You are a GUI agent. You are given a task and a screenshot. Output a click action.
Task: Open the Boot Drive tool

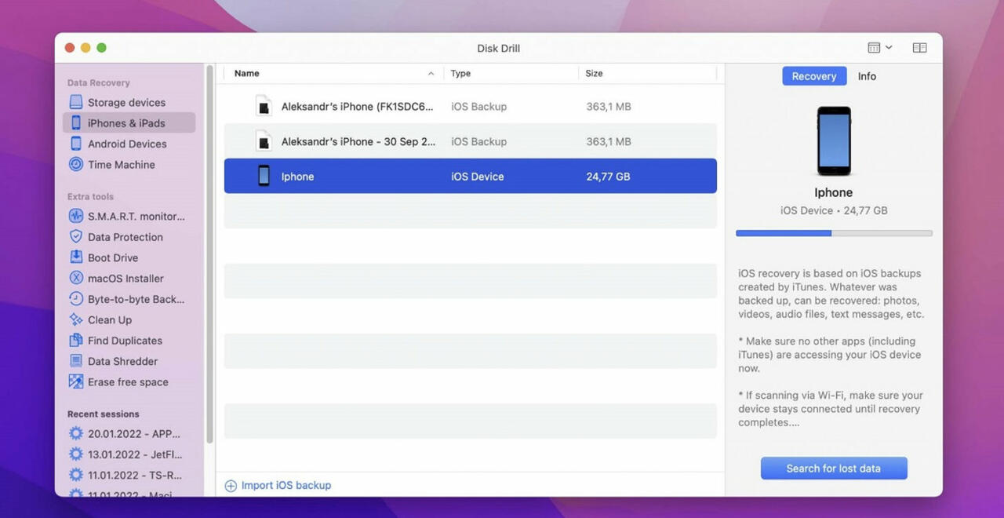click(x=112, y=257)
